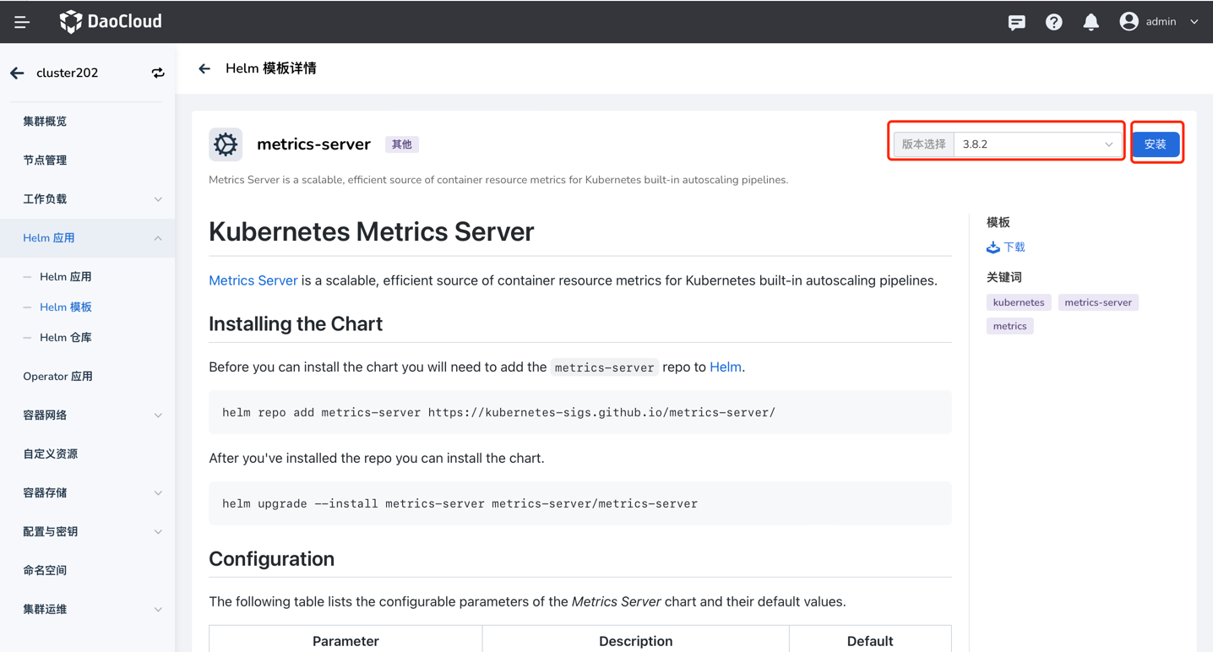
Task: Open the hamburger navigation menu
Action: (x=22, y=22)
